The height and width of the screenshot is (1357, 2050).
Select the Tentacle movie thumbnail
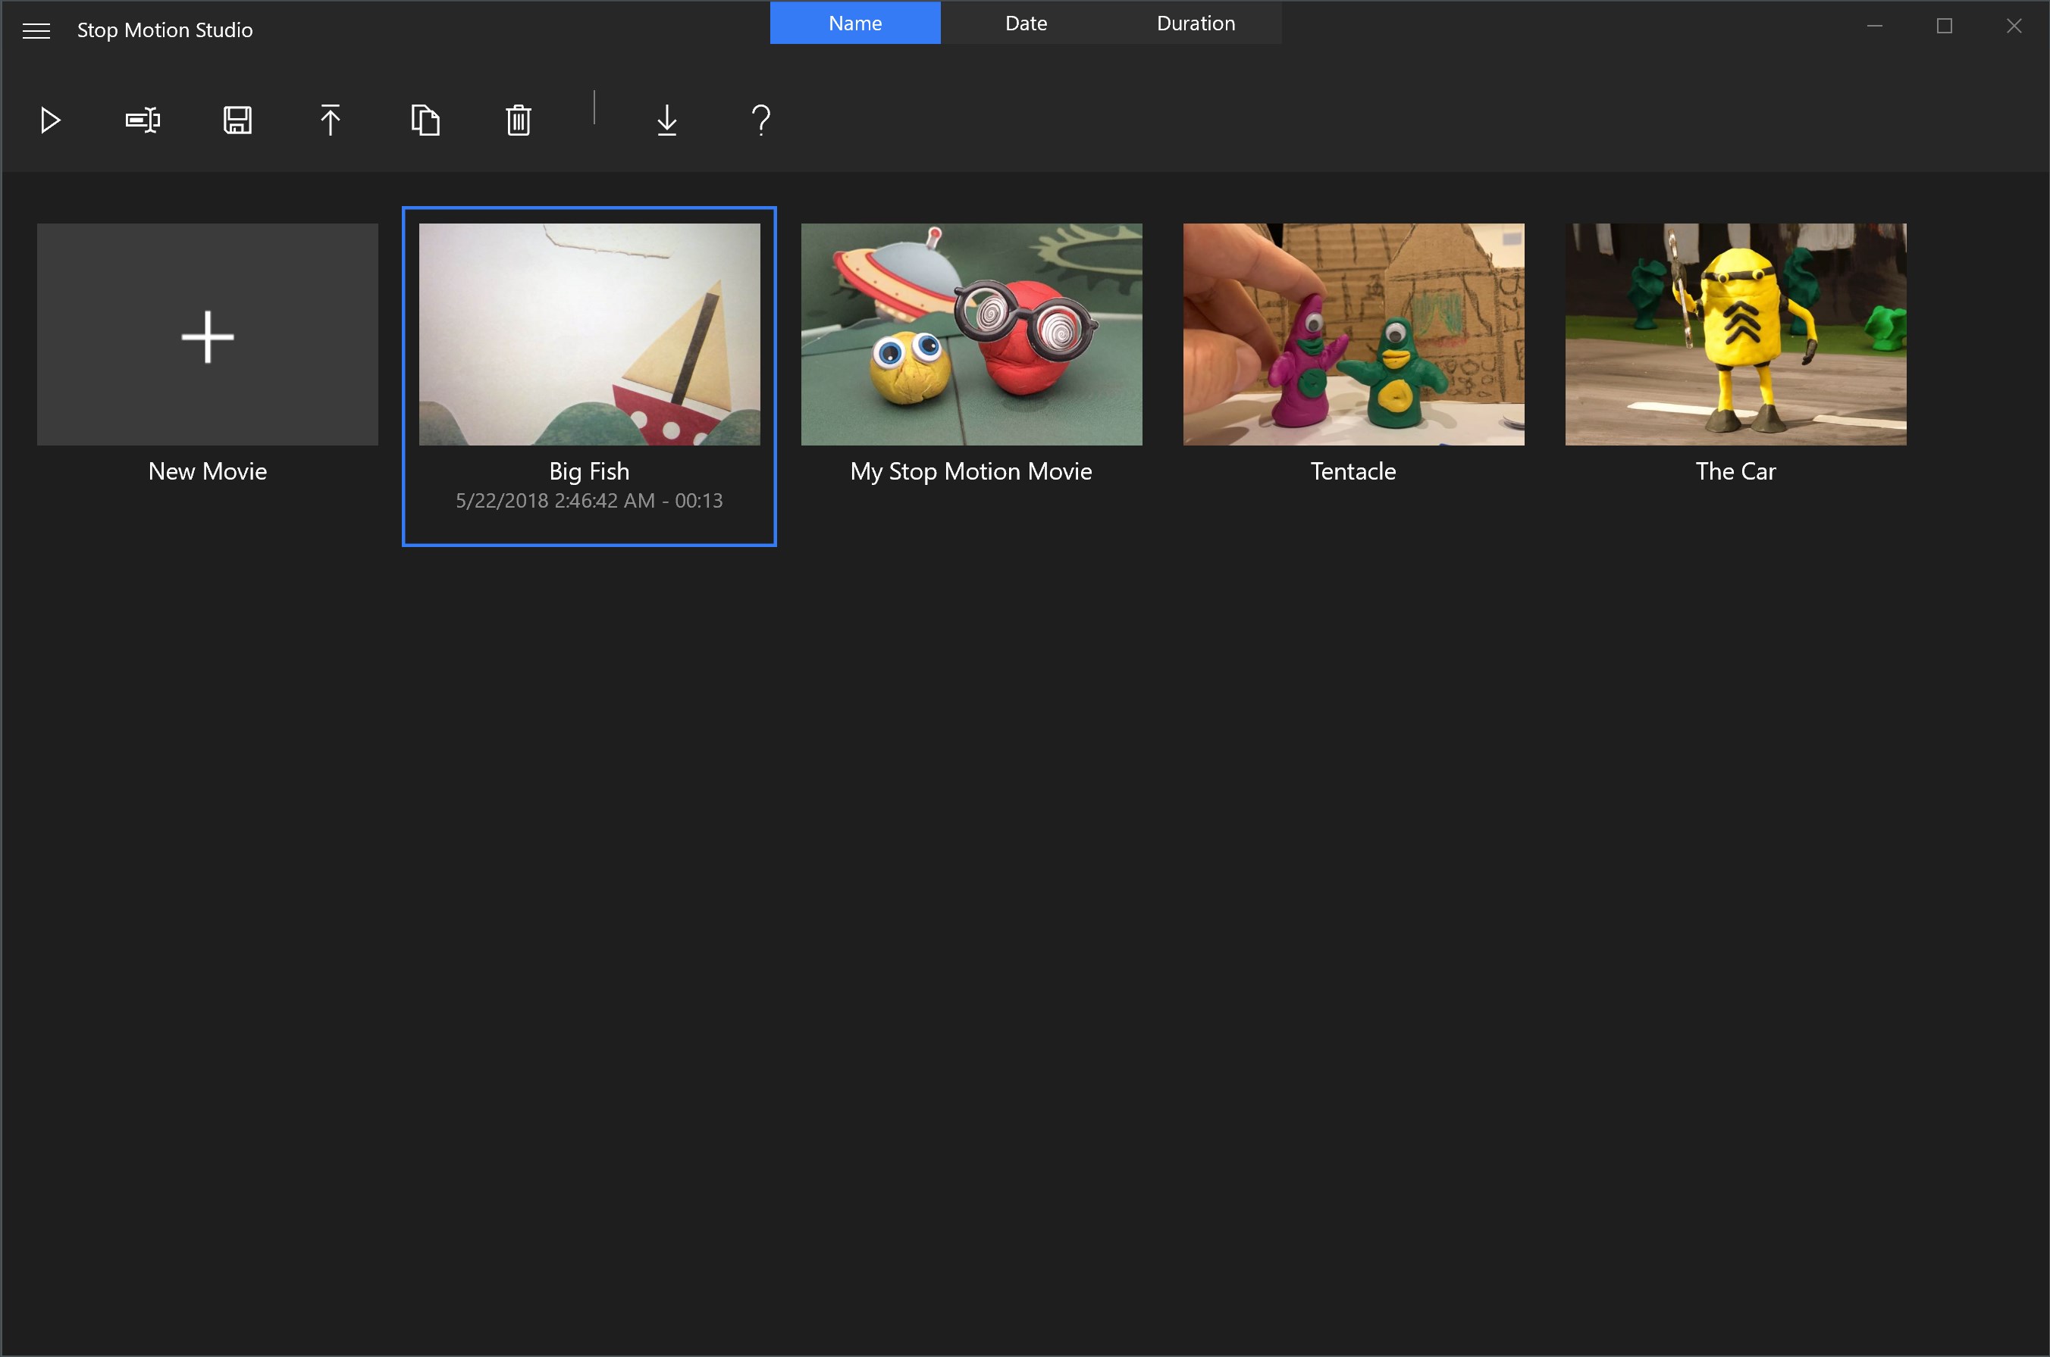point(1353,335)
